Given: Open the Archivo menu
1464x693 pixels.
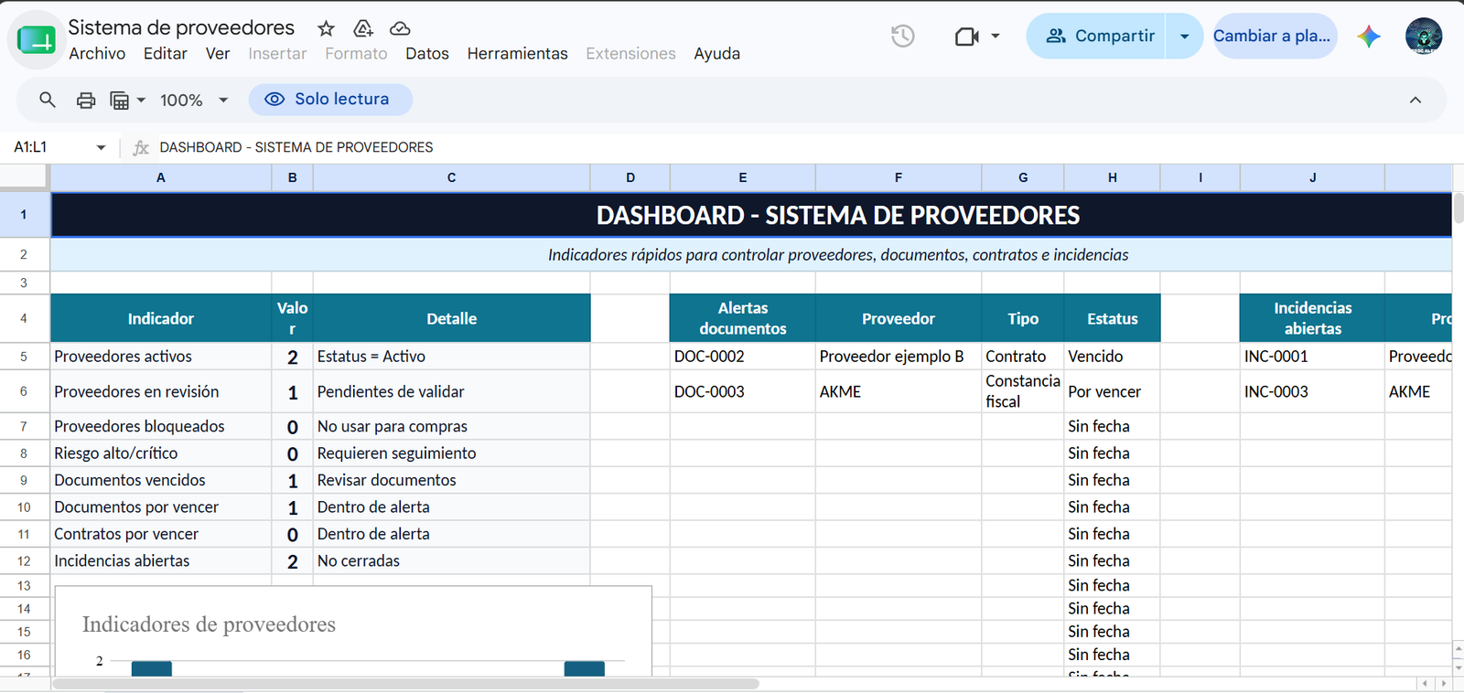Looking at the screenshot, I should click(97, 54).
